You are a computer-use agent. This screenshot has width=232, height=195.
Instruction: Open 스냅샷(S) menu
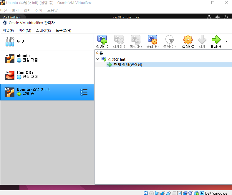(x=43, y=31)
